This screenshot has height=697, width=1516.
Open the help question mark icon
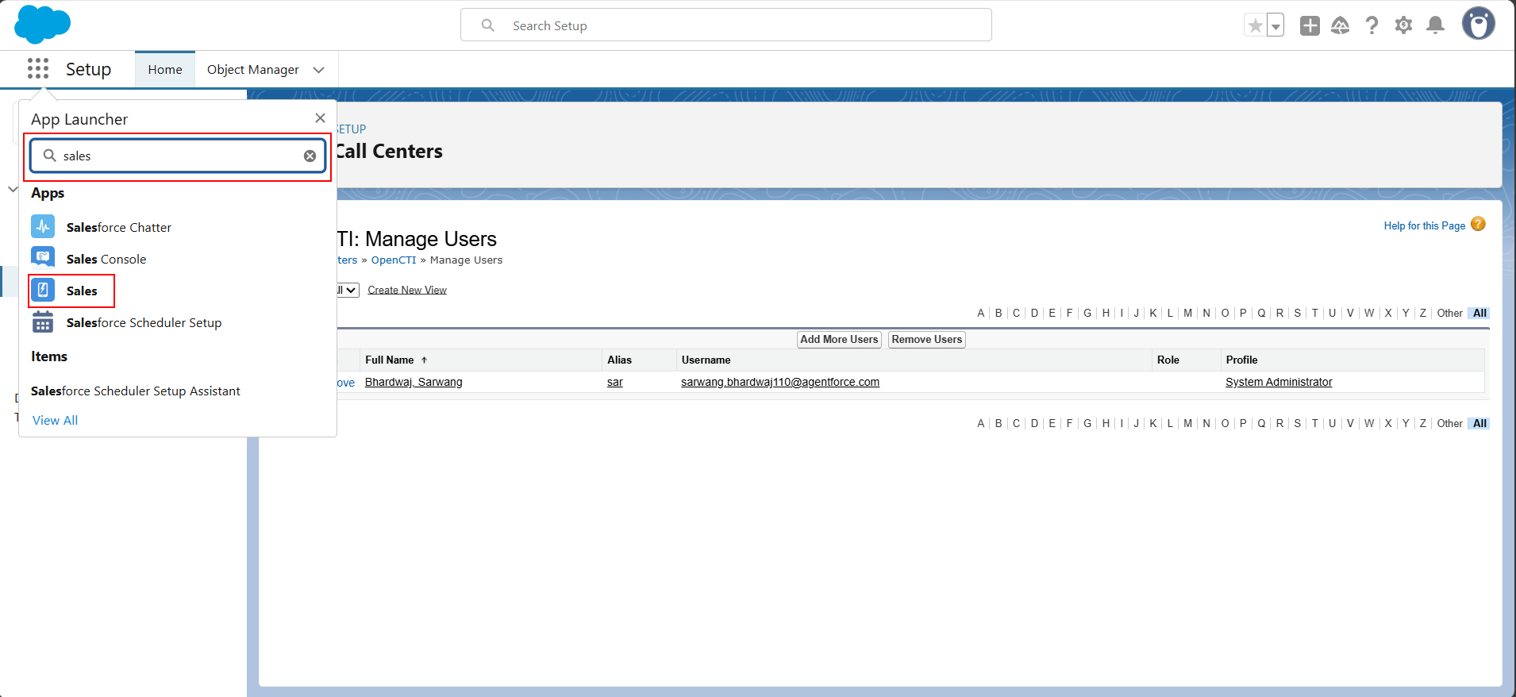1372,25
